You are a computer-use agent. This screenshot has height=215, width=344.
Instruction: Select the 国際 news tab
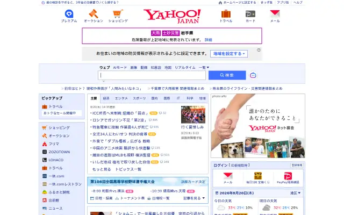tap(167, 98)
